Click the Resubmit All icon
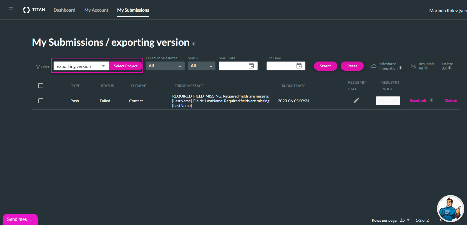 [413, 66]
